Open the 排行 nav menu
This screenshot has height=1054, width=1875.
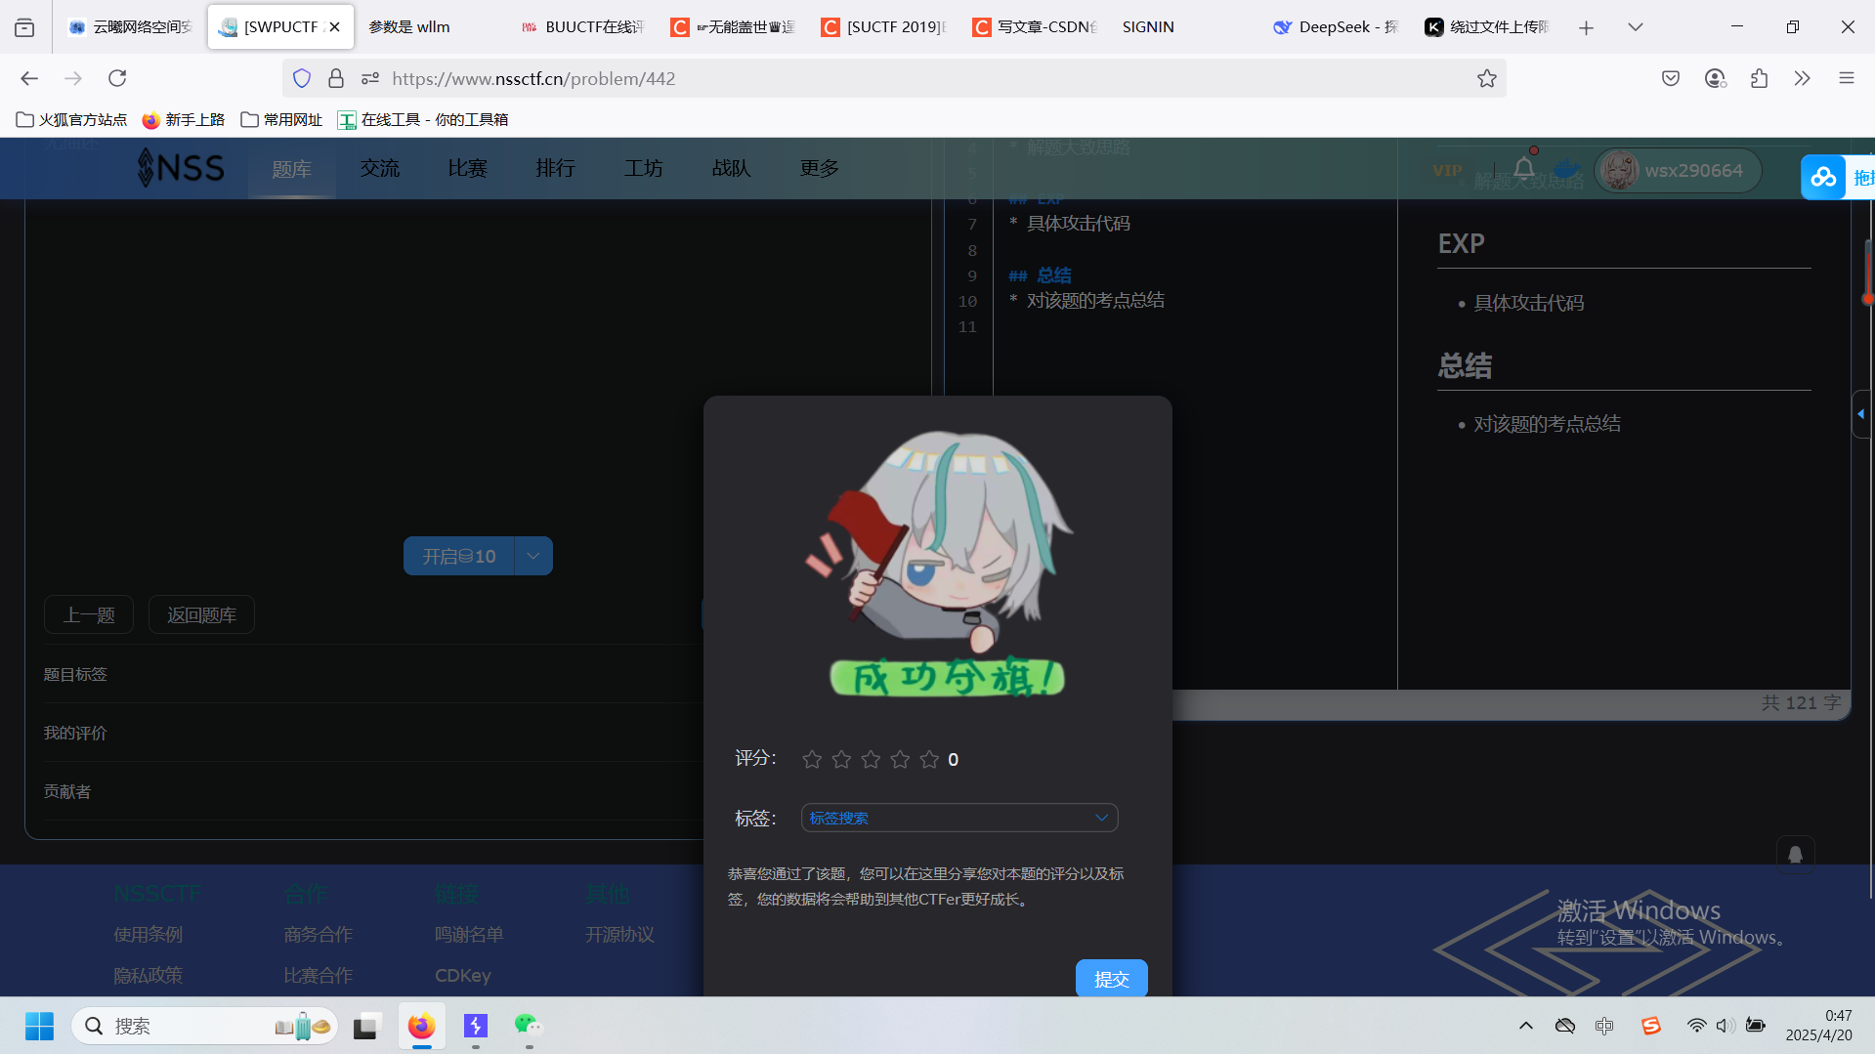(x=555, y=168)
